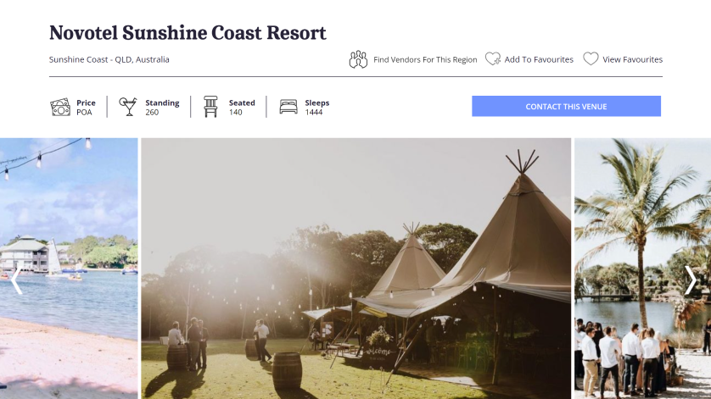Open the beach waterfront photo on left
The image size is (711, 399).
coord(69,269)
